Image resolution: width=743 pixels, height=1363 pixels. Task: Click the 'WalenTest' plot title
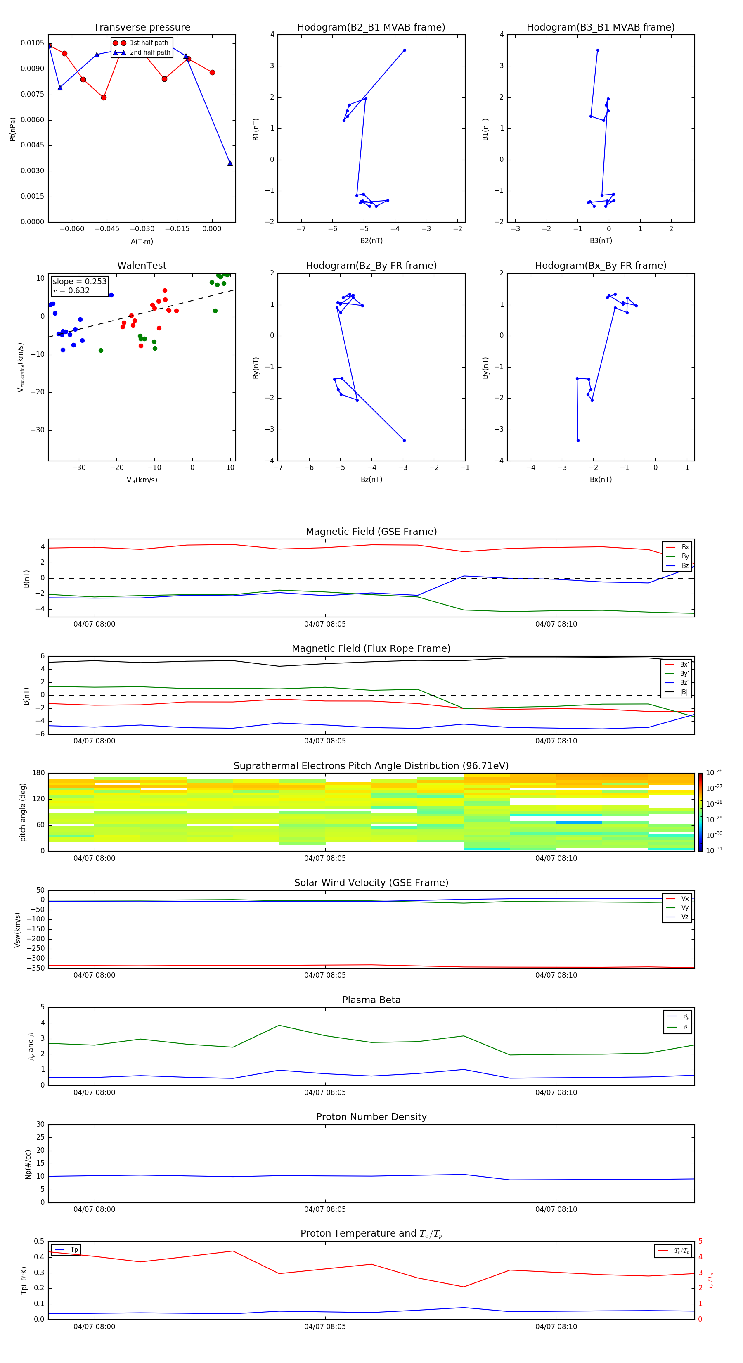pyautogui.click(x=142, y=266)
